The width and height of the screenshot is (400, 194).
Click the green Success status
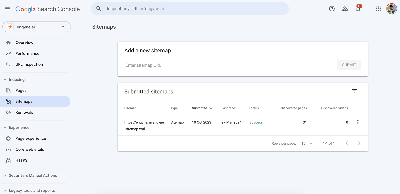(x=256, y=122)
